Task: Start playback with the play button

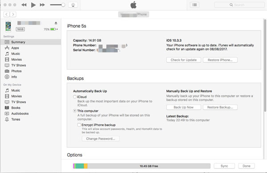Action: pyautogui.click(x=33, y=5)
